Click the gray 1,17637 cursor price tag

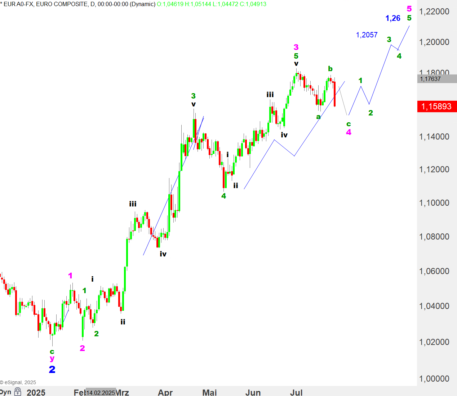pos(431,79)
